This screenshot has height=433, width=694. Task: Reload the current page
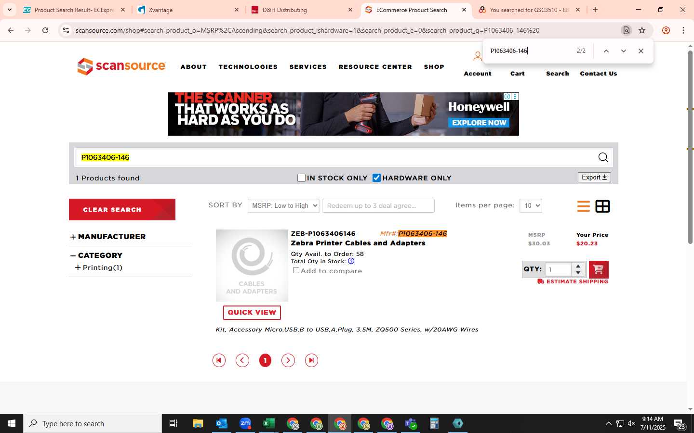pyautogui.click(x=45, y=30)
